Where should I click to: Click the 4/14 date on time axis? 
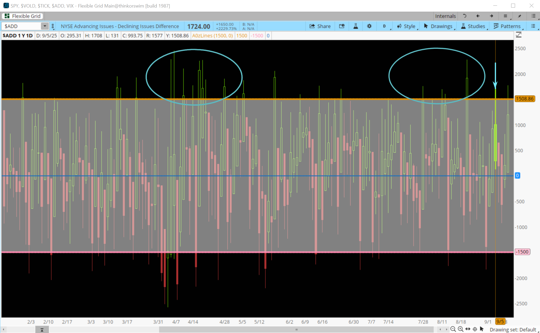(x=193, y=322)
